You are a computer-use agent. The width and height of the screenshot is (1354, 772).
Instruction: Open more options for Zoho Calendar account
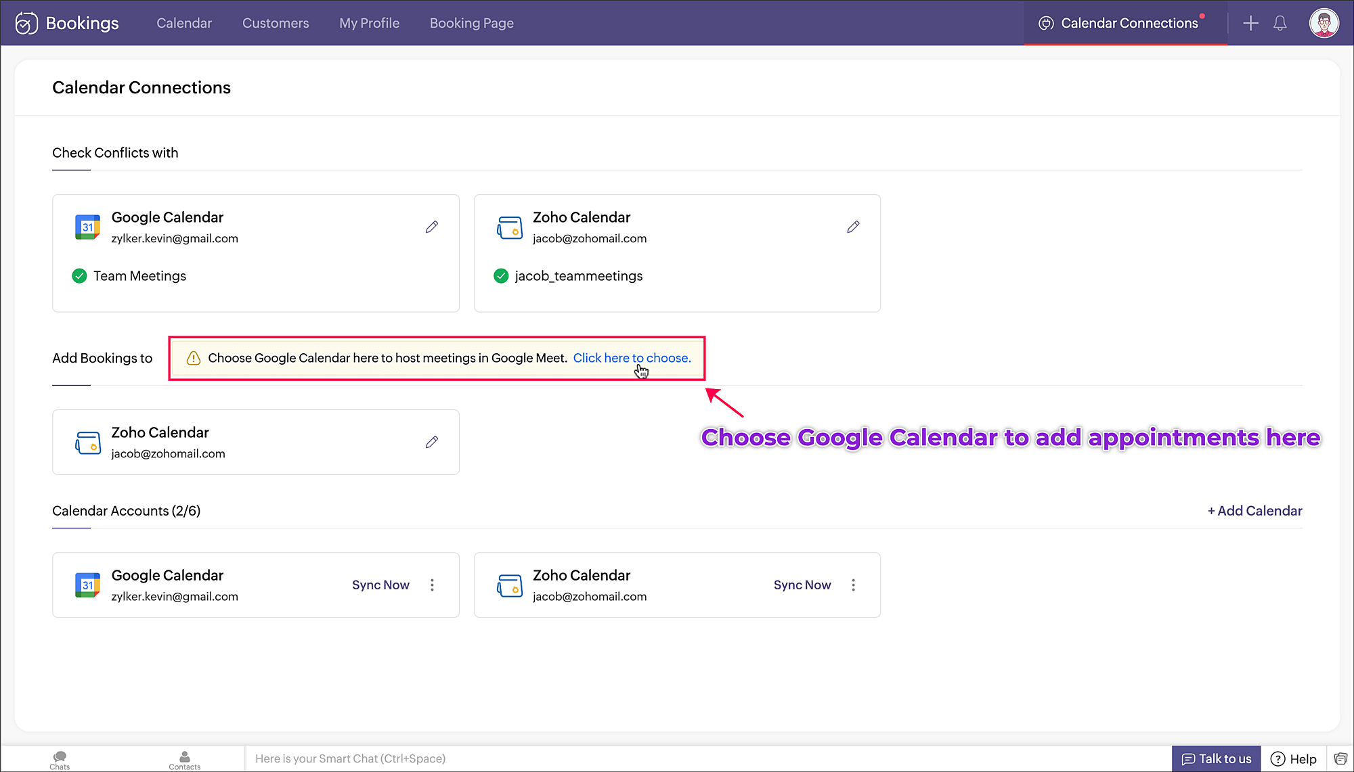[x=853, y=585]
